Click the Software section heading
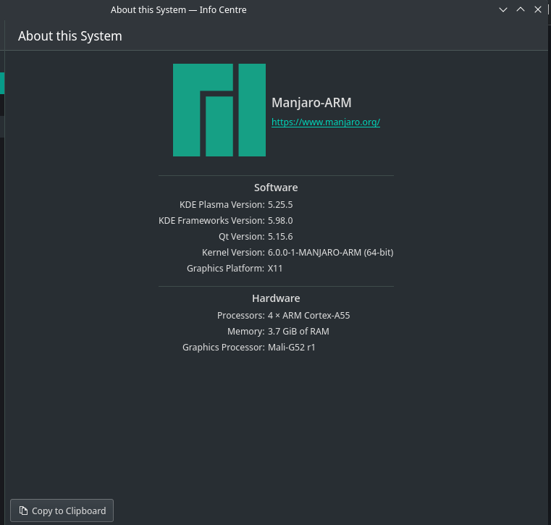 [x=276, y=188]
